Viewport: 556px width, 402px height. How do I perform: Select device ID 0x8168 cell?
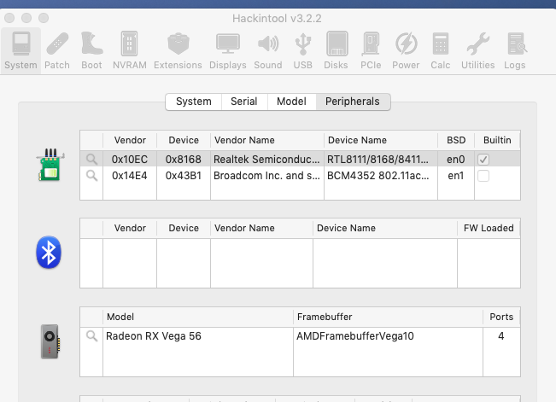click(184, 160)
